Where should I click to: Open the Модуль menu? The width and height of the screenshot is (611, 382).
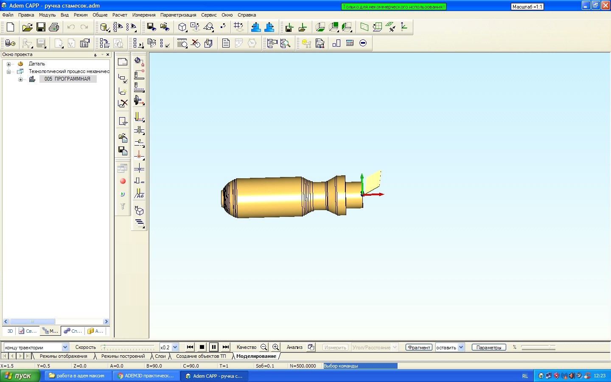[47, 15]
